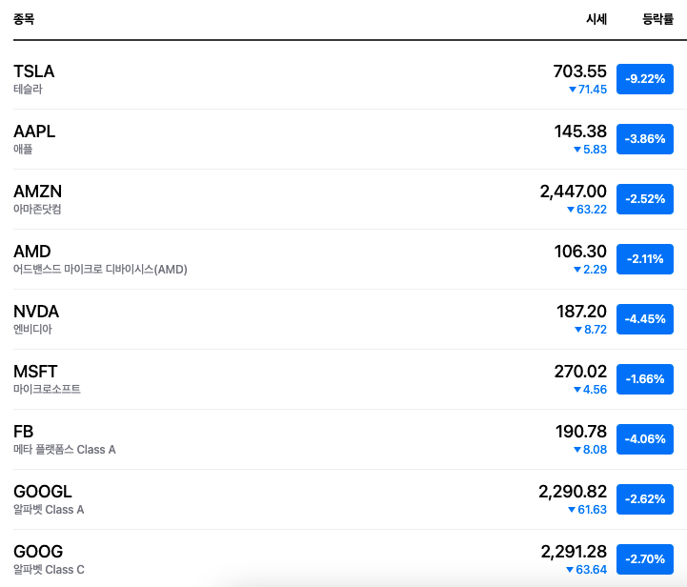Open the TSLA stock row
Viewport: 687px width, 587px height.
click(x=343, y=79)
